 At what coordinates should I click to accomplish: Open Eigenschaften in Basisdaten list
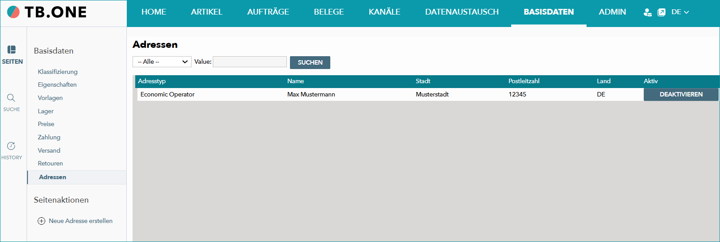click(x=57, y=85)
